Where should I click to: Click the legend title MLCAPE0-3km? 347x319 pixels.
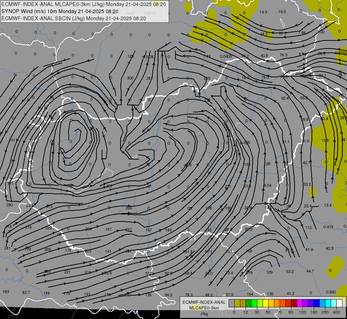(x=204, y=308)
